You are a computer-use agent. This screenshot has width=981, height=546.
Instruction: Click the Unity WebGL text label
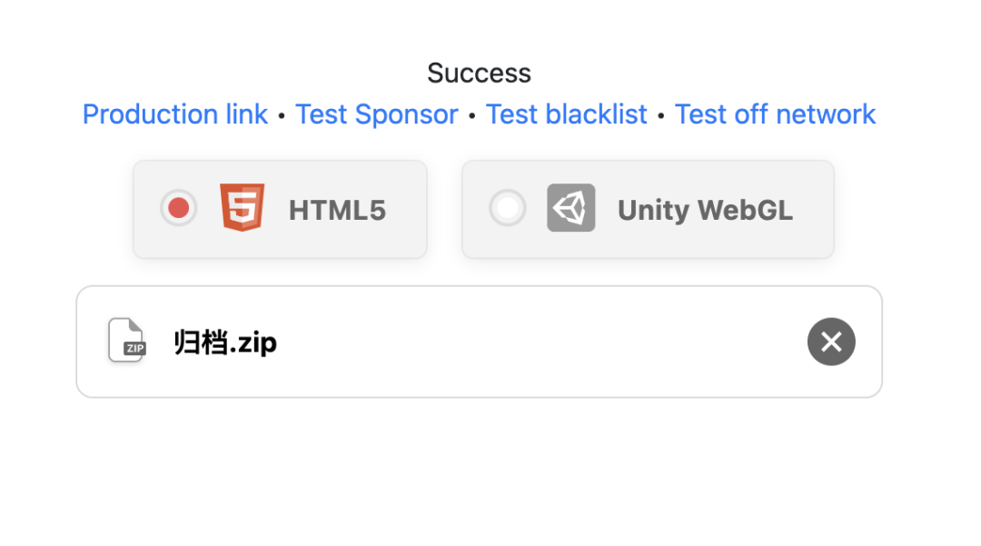click(705, 211)
